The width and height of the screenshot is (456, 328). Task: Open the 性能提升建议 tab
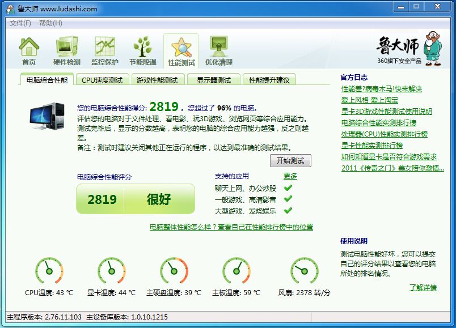[269, 80]
